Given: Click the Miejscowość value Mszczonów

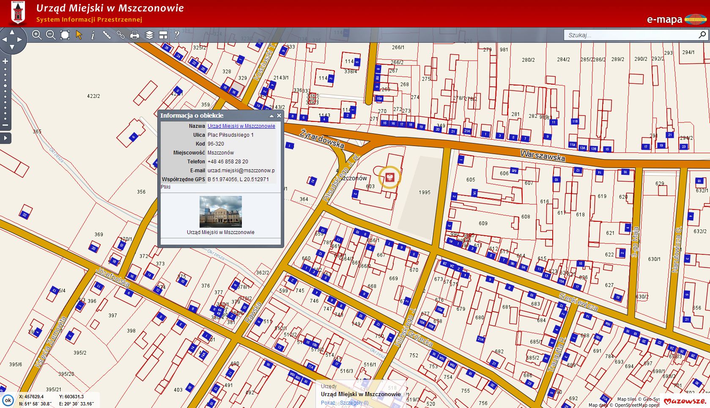Looking at the screenshot, I should point(220,153).
